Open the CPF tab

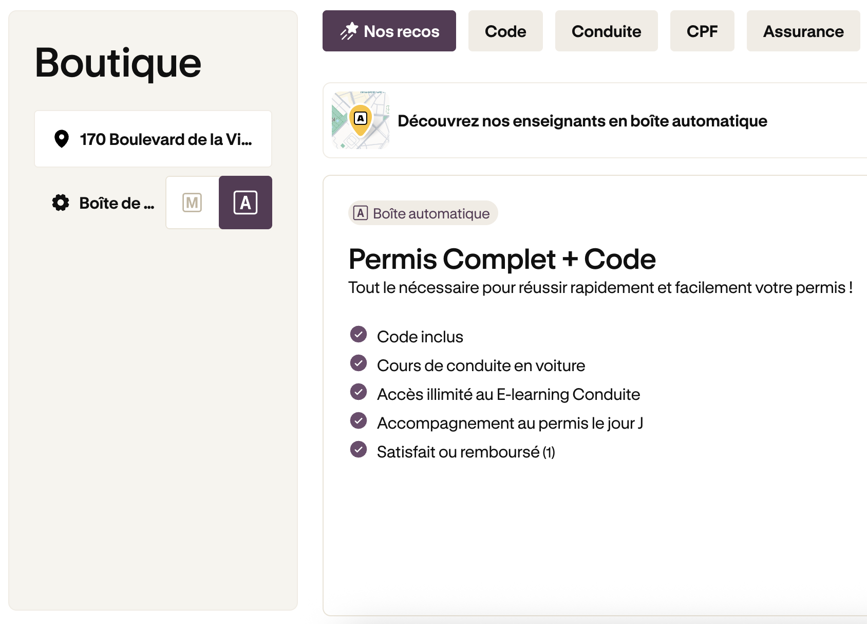[702, 31]
